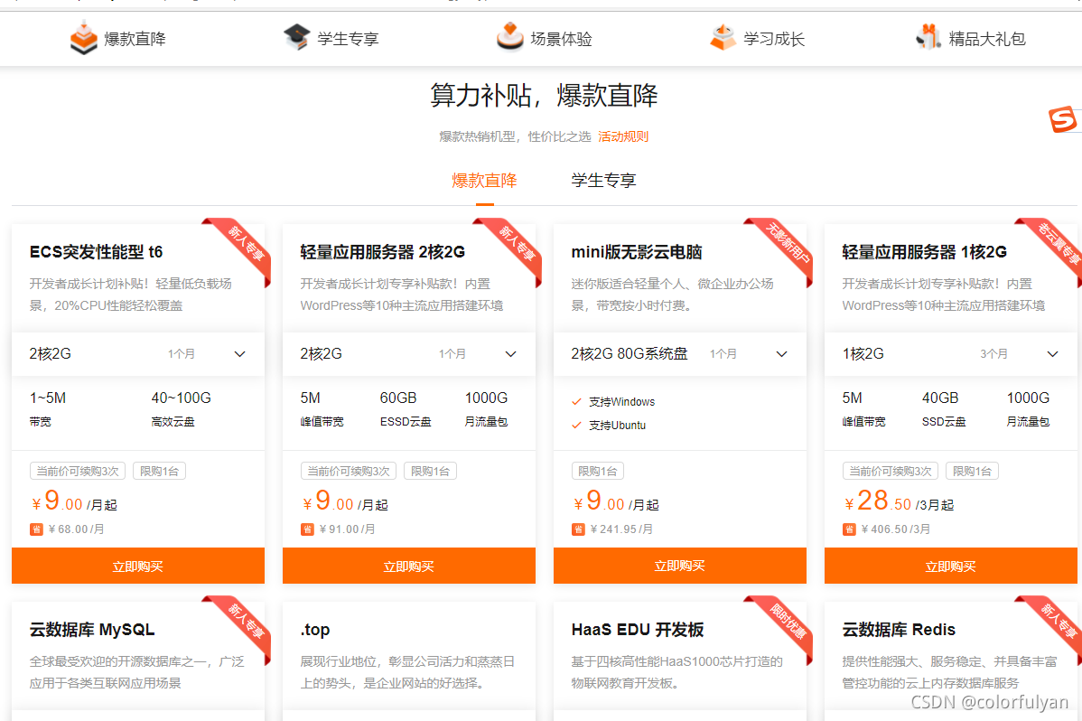Image resolution: width=1082 pixels, height=721 pixels.
Task: Open 场景体验 in top navigation
Action: pos(561,39)
